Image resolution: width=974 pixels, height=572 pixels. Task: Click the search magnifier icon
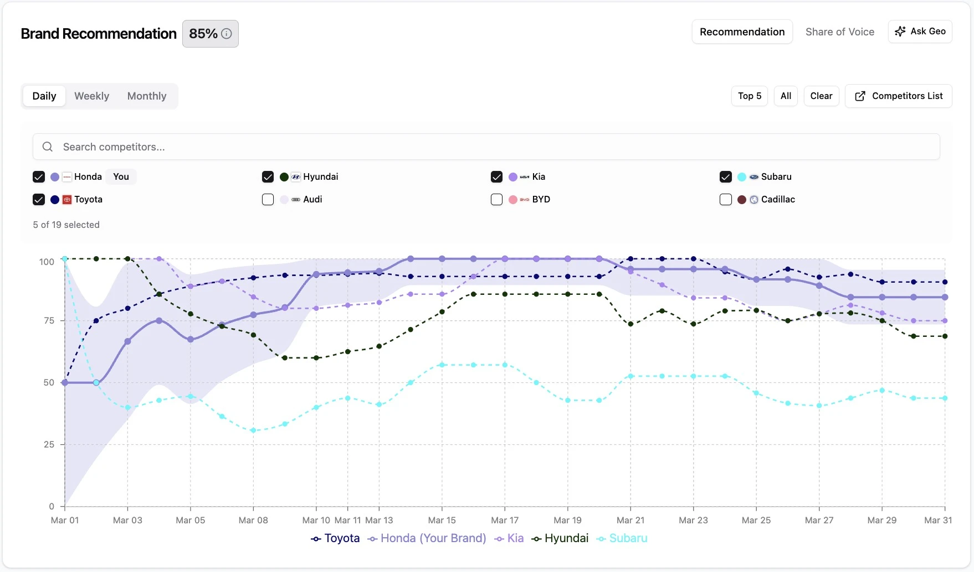tap(48, 147)
